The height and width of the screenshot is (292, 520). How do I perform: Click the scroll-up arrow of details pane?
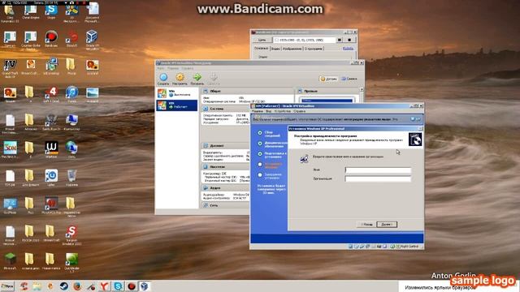coord(362,89)
